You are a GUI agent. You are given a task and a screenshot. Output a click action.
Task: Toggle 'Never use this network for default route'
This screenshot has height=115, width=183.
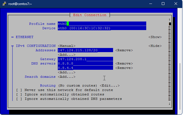(x=19, y=90)
